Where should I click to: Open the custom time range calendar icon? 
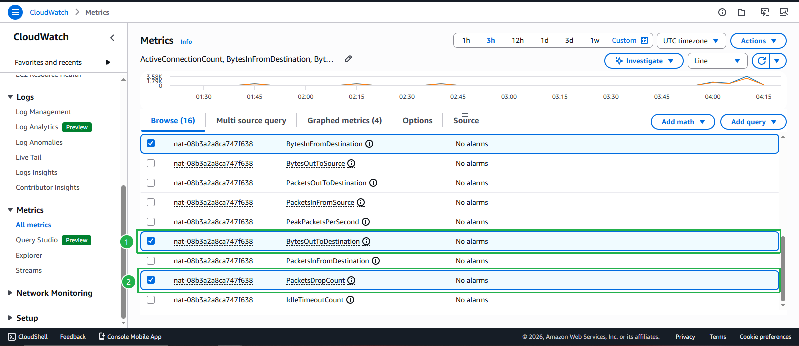coord(644,40)
